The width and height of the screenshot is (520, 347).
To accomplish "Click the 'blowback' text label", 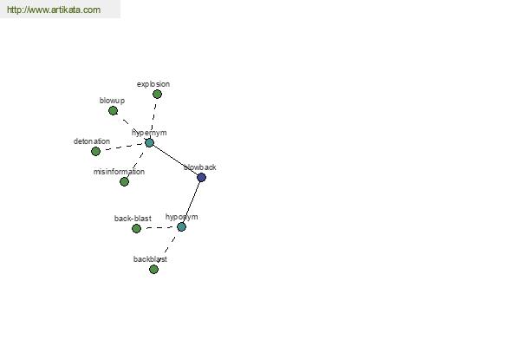I will (x=199, y=167).
